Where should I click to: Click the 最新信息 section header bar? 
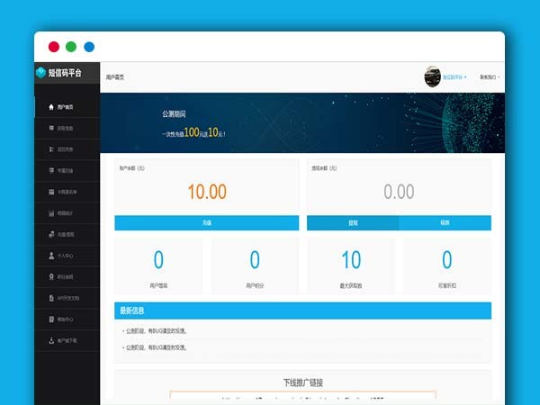click(x=302, y=310)
